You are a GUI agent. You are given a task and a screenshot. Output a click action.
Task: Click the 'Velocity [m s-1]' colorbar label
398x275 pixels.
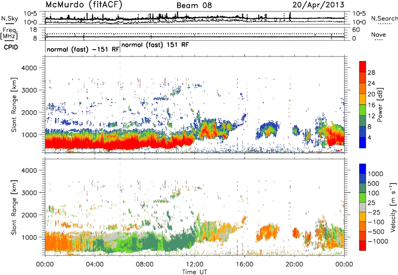tap(393, 207)
